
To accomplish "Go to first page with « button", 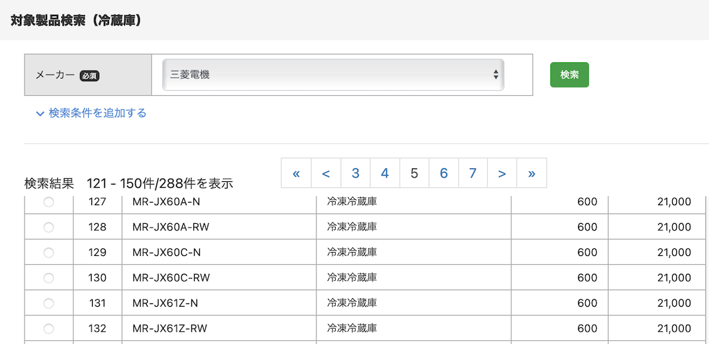I will pos(296,173).
